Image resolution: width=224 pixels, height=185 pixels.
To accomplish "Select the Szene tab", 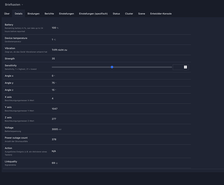I will tap(142, 14).
